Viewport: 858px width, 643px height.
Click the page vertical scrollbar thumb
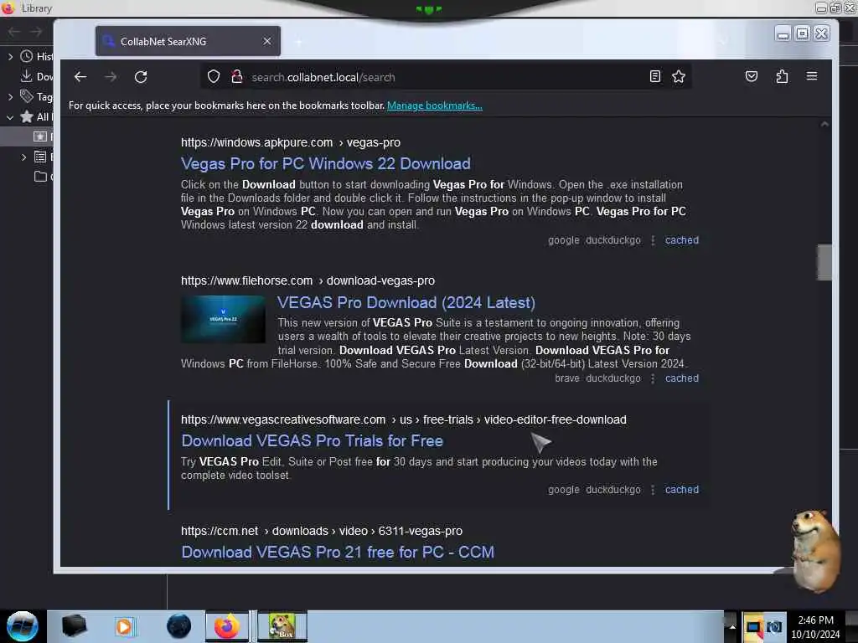click(x=824, y=262)
